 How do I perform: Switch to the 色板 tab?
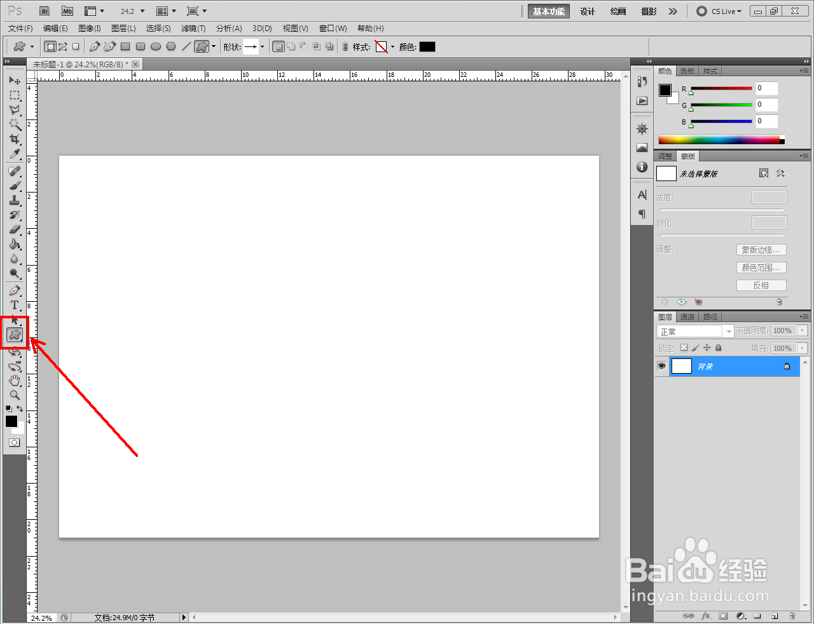coord(687,71)
